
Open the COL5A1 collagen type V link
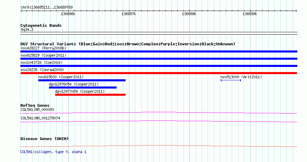(x=53, y=152)
